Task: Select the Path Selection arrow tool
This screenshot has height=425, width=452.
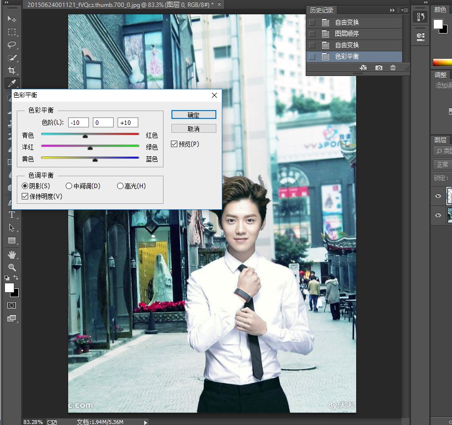Action: click(12, 228)
